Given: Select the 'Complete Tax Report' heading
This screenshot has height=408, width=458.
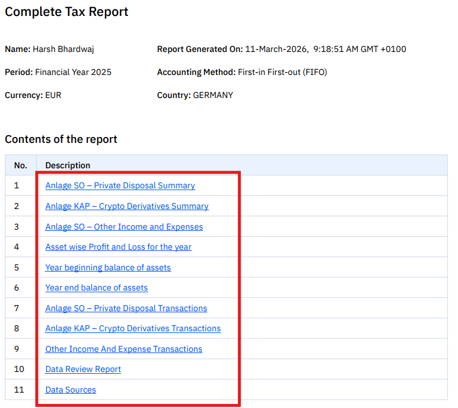Looking at the screenshot, I should point(67,12).
